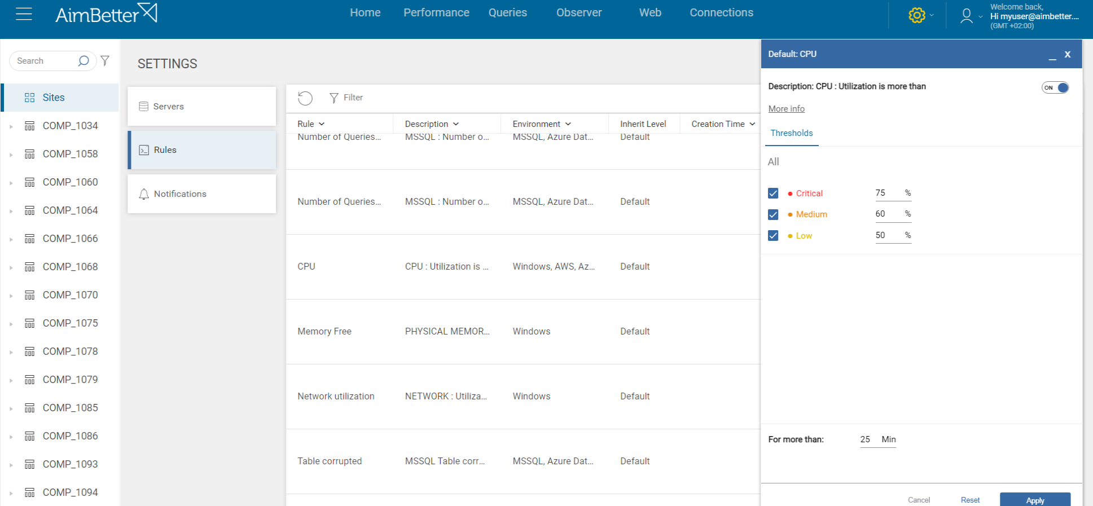Click the COMP_1068 server icon
The width and height of the screenshot is (1093, 506).
coord(30,267)
